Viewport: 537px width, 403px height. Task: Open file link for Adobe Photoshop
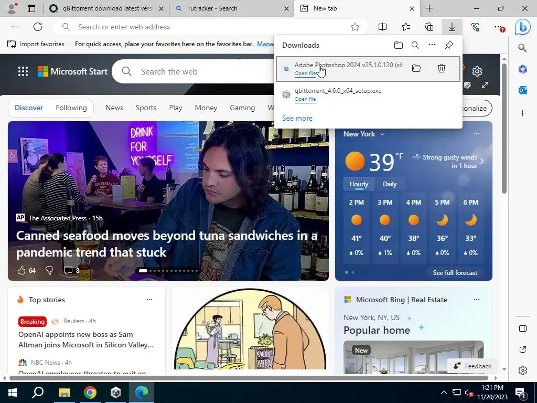[305, 73]
